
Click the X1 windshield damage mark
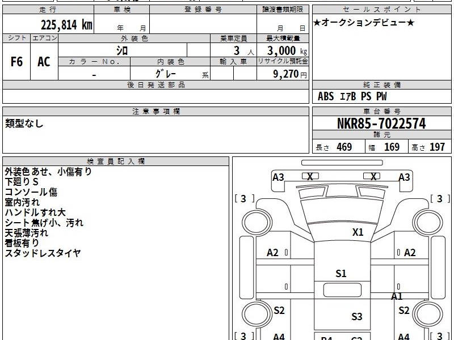358,232
